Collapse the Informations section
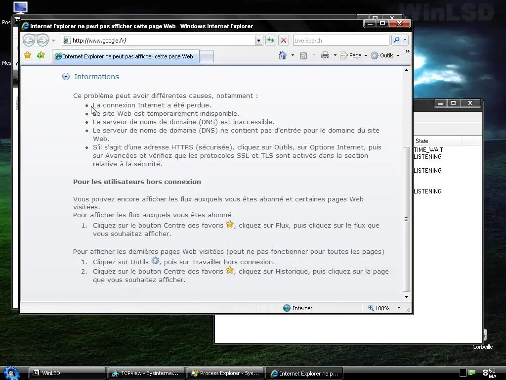The image size is (506, 380). [66, 77]
